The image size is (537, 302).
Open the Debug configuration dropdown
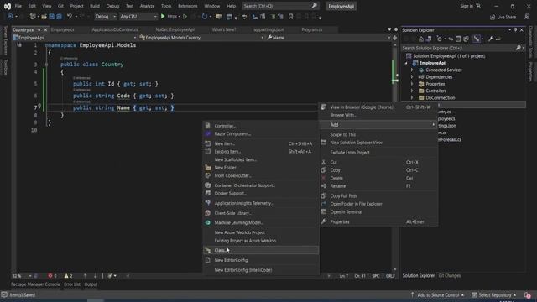coord(105,17)
